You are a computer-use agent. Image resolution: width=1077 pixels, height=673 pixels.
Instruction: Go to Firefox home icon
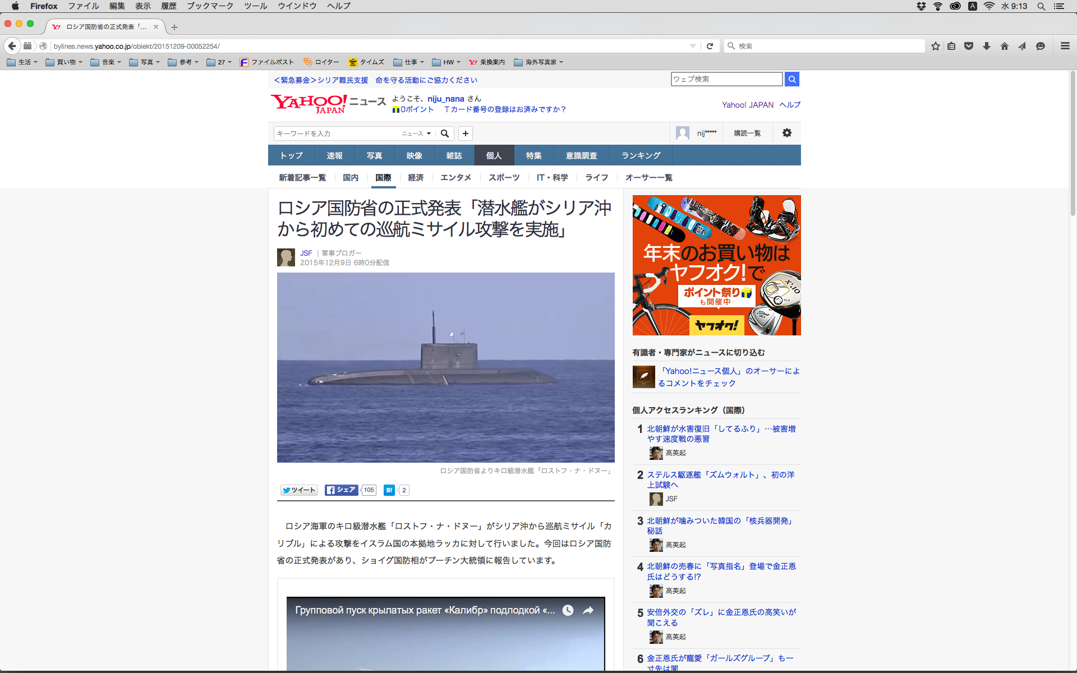click(x=1004, y=46)
